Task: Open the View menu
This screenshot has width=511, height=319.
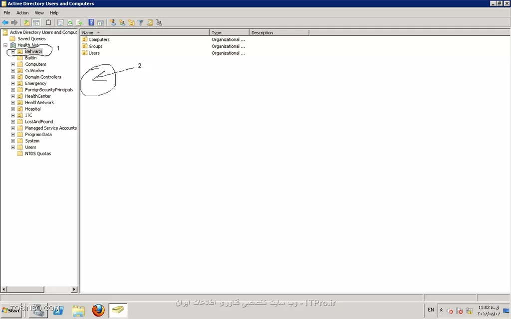Action: (x=39, y=12)
